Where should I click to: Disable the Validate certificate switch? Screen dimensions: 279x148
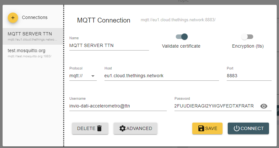point(182,37)
